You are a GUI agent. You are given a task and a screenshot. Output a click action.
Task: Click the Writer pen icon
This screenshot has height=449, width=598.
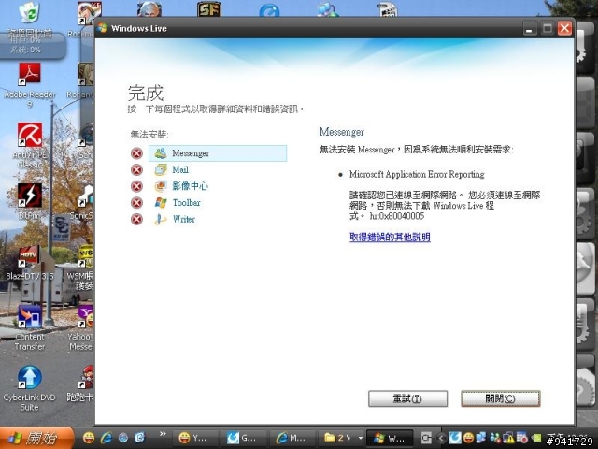(161, 219)
